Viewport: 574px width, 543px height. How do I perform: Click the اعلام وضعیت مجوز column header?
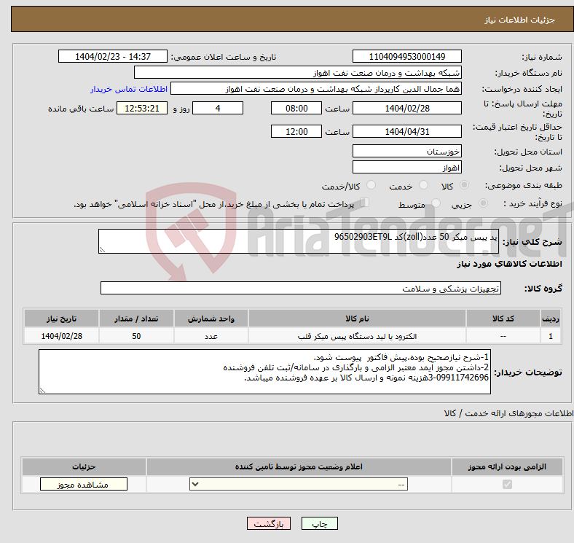click(x=299, y=466)
